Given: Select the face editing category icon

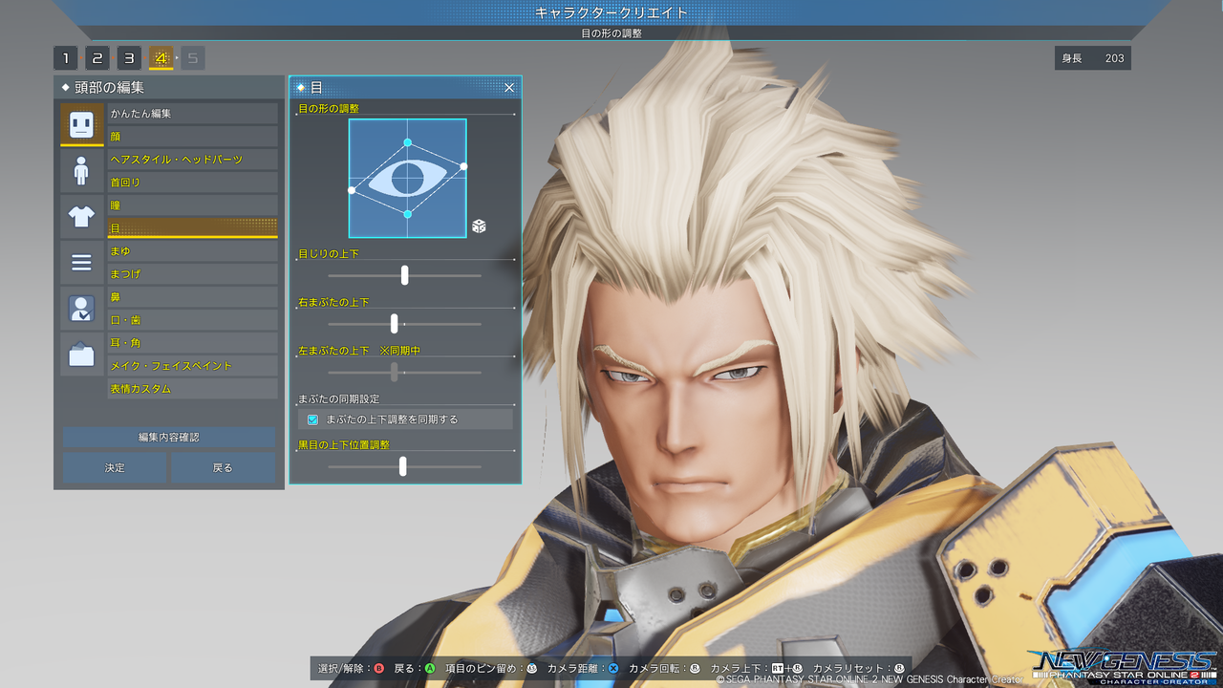Looking at the screenshot, I should tap(82, 124).
